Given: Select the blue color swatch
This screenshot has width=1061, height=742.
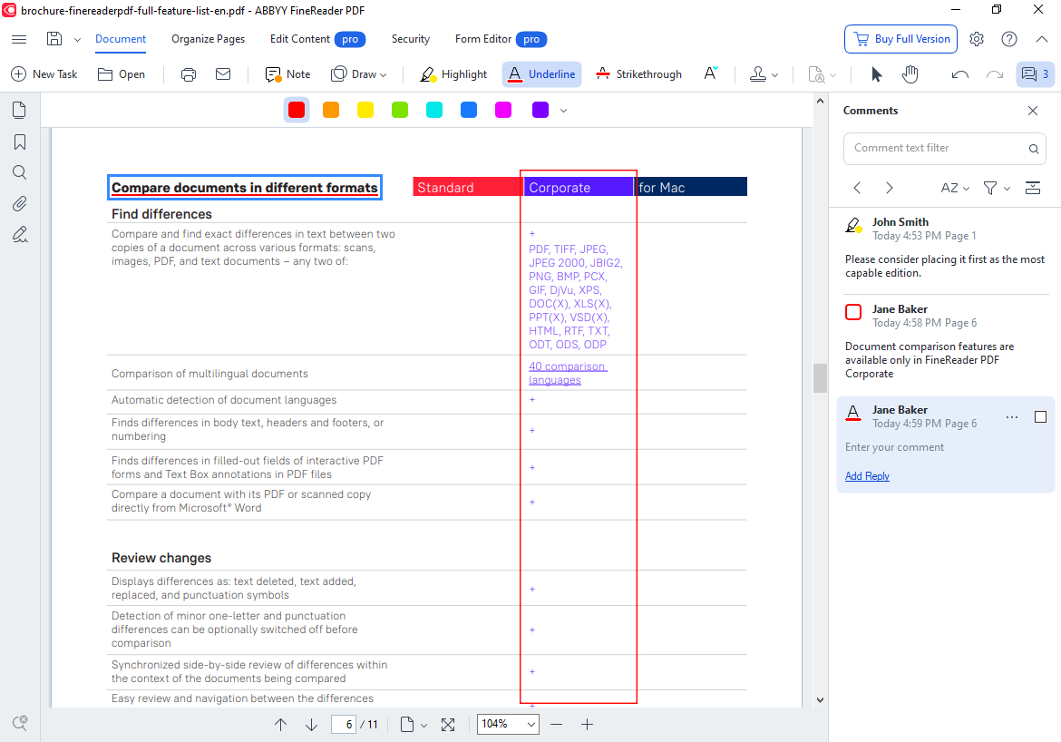Looking at the screenshot, I should [469, 110].
